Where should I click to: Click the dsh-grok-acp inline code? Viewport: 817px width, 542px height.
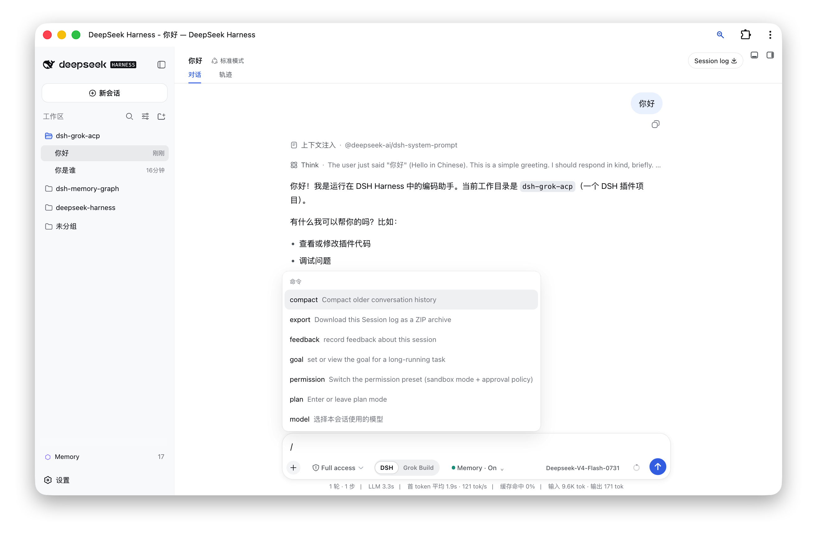(x=547, y=187)
